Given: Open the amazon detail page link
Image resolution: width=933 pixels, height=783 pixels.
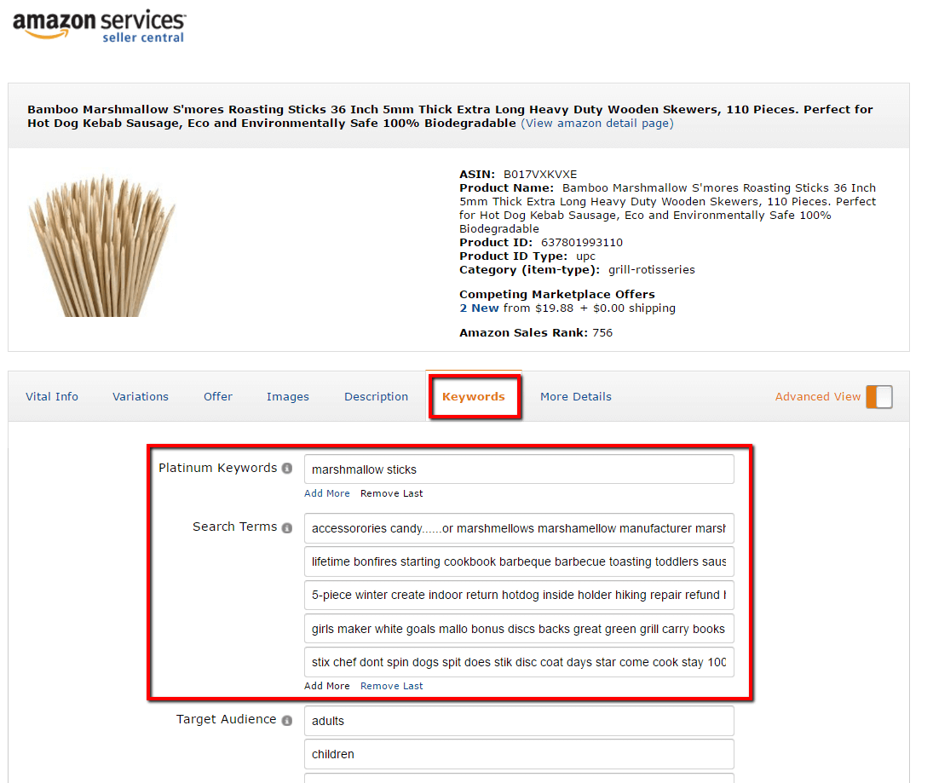Looking at the screenshot, I should [x=596, y=123].
